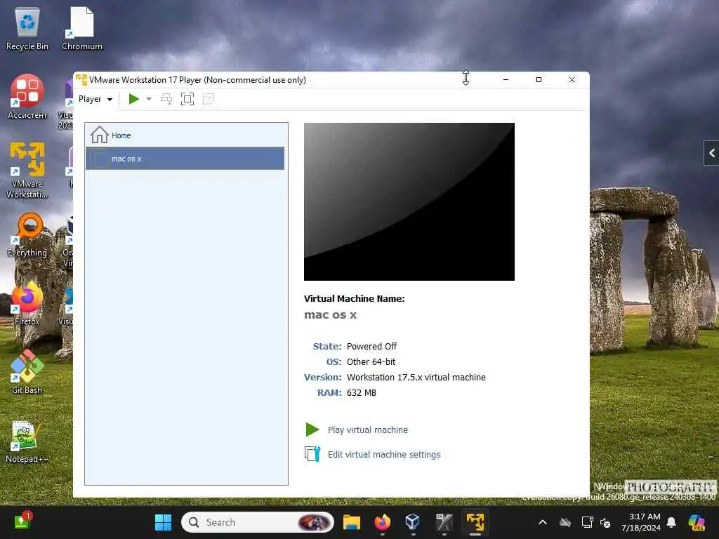Click the wrench settings icon
Screen dimensions: 719x539
tap(312, 454)
